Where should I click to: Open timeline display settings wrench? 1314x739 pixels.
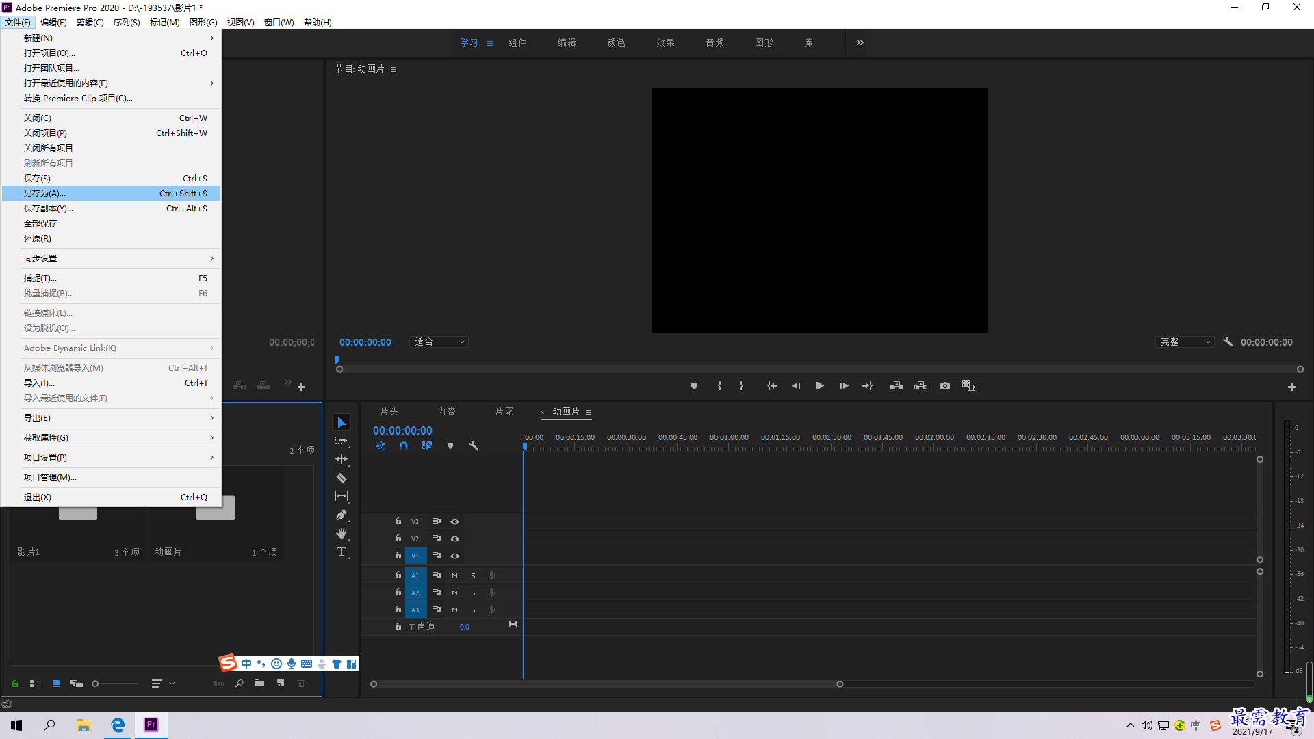click(474, 445)
